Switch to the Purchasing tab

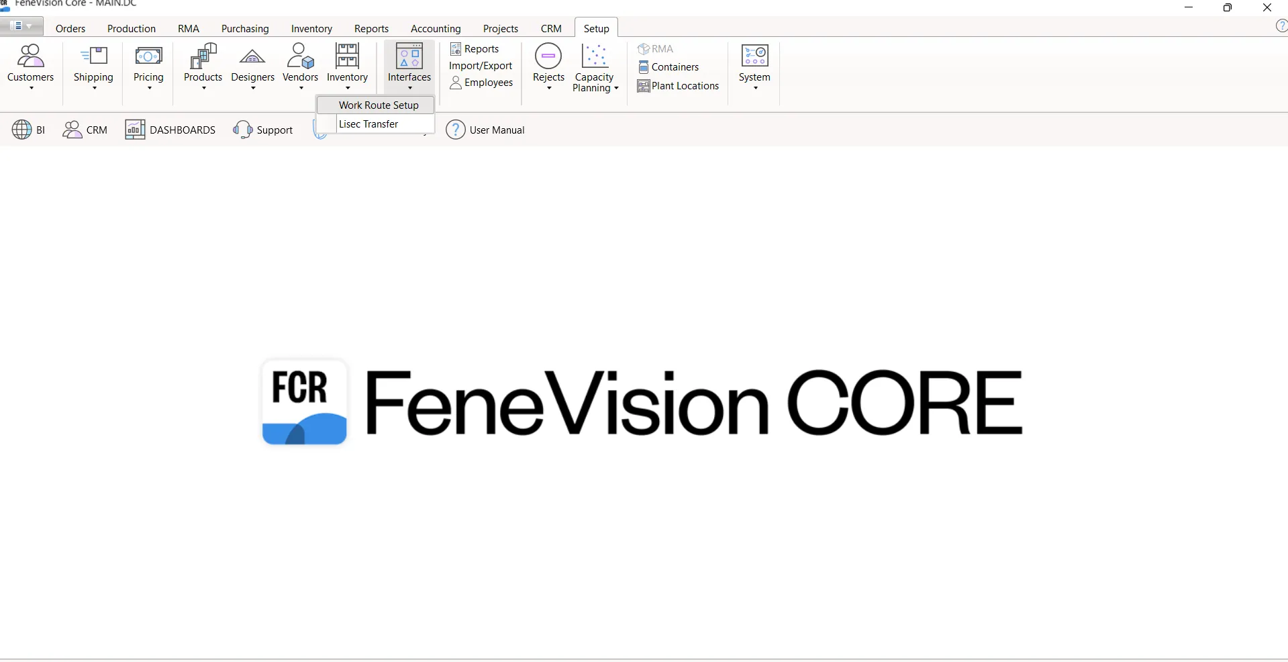245,28
